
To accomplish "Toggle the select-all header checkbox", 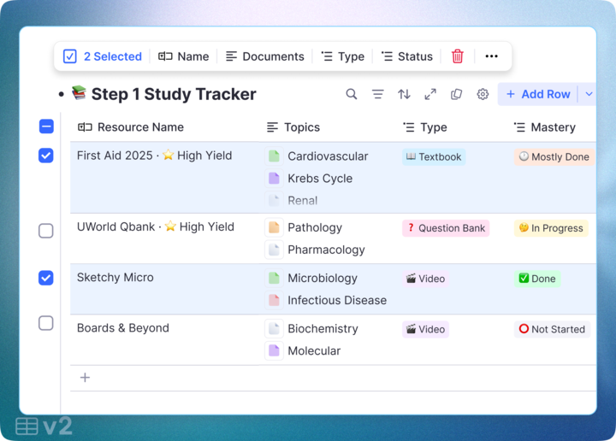I will click(46, 126).
